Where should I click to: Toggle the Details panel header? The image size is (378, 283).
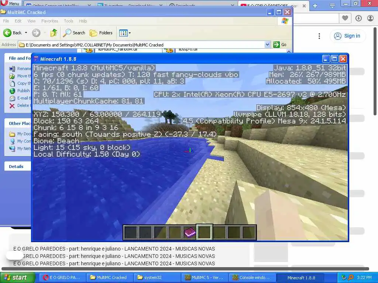18,166
